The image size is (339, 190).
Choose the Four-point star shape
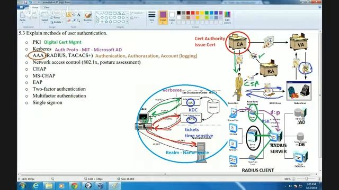102,22
